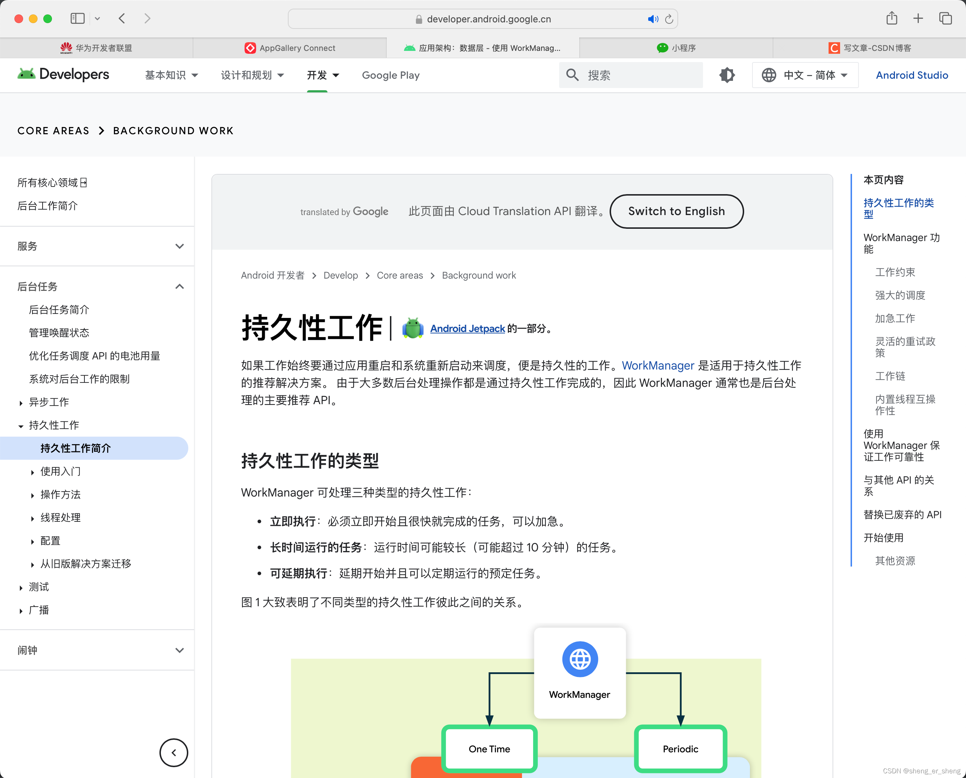966x778 pixels.
Task: Click the Android Developers logo icon
Action: [27, 74]
